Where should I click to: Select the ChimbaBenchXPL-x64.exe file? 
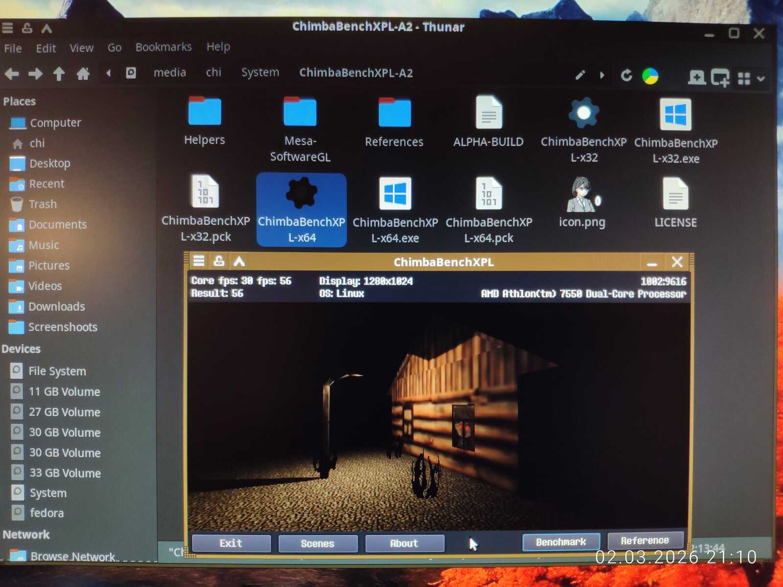click(395, 210)
